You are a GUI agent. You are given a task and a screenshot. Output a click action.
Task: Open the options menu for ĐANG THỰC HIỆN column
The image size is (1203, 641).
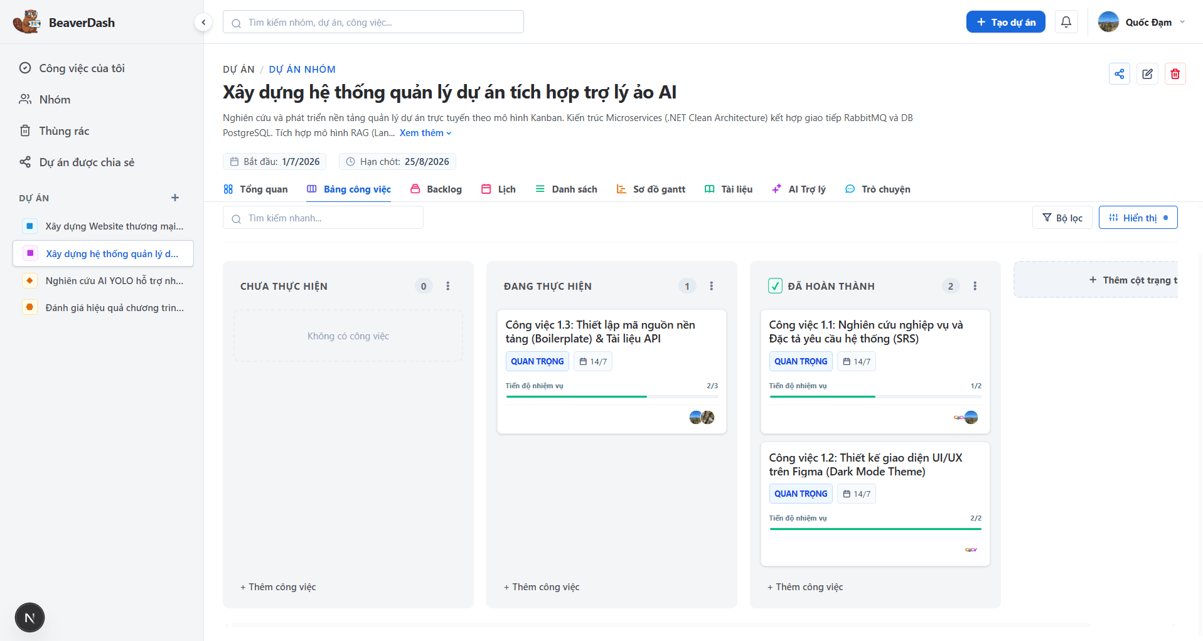coord(712,286)
